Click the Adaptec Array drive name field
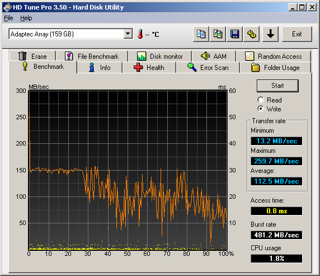Screen dimensions: 320x276 click(x=67, y=34)
